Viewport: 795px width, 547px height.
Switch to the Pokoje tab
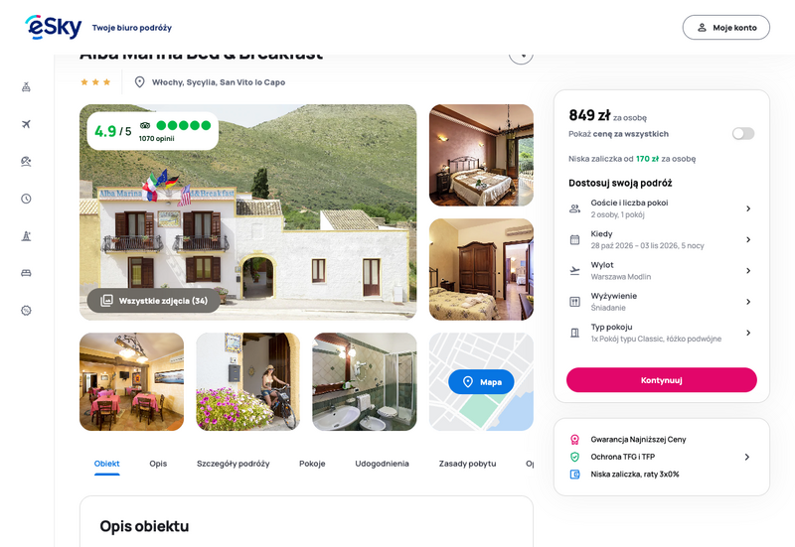point(312,464)
